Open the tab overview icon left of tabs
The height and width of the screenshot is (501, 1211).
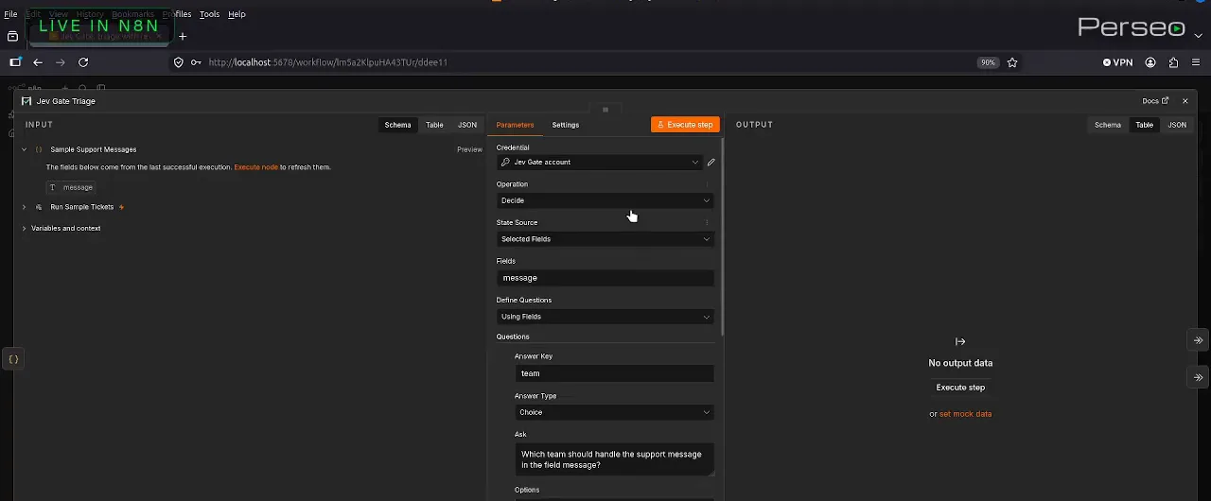pos(12,36)
